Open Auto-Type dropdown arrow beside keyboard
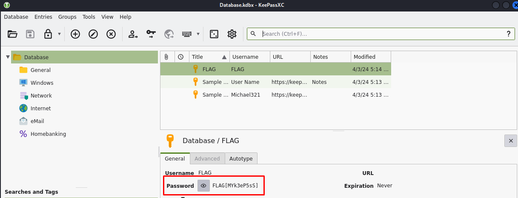518x198 pixels. click(x=198, y=34)
